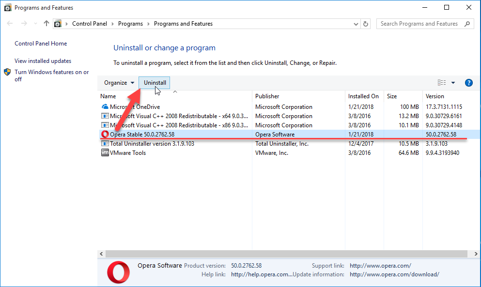
Task: Click the Windows features shield icon
Action: tap(7, 72)
